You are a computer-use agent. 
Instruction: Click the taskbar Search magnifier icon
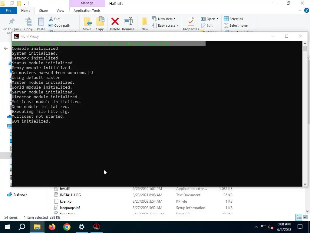(x=22, y=227)
